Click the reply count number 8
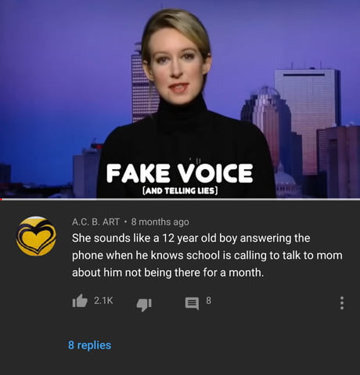The image size is (360, 375). [x=208, y=301]
